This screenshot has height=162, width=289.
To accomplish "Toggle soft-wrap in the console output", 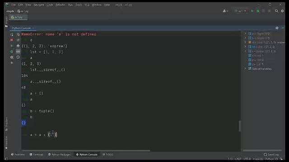I will click(x=18, y=34).
